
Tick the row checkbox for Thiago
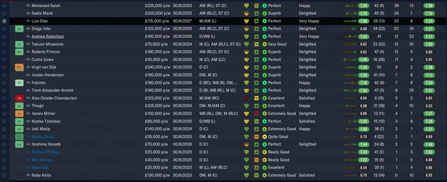coord(4,106)
